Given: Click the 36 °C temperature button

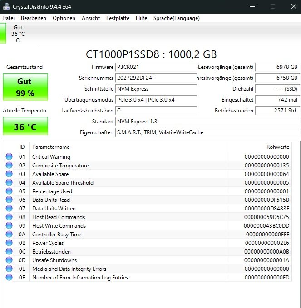Looking at the screenshot, I should coord(25,126).
